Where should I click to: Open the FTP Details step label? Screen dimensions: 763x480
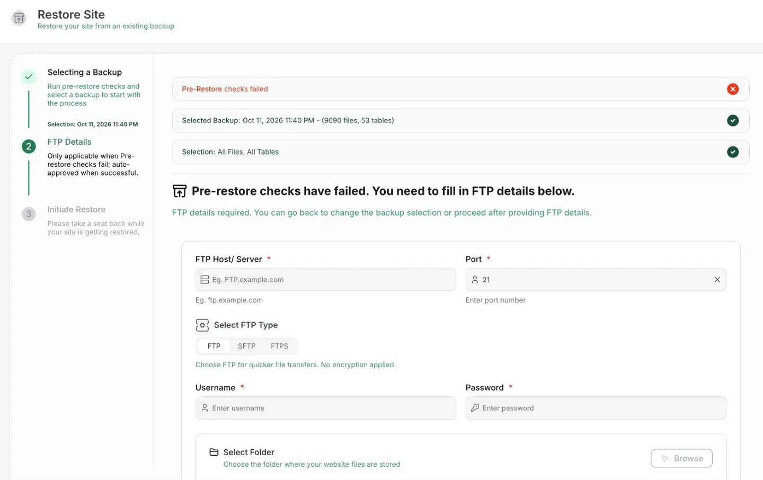coord(69,142)
